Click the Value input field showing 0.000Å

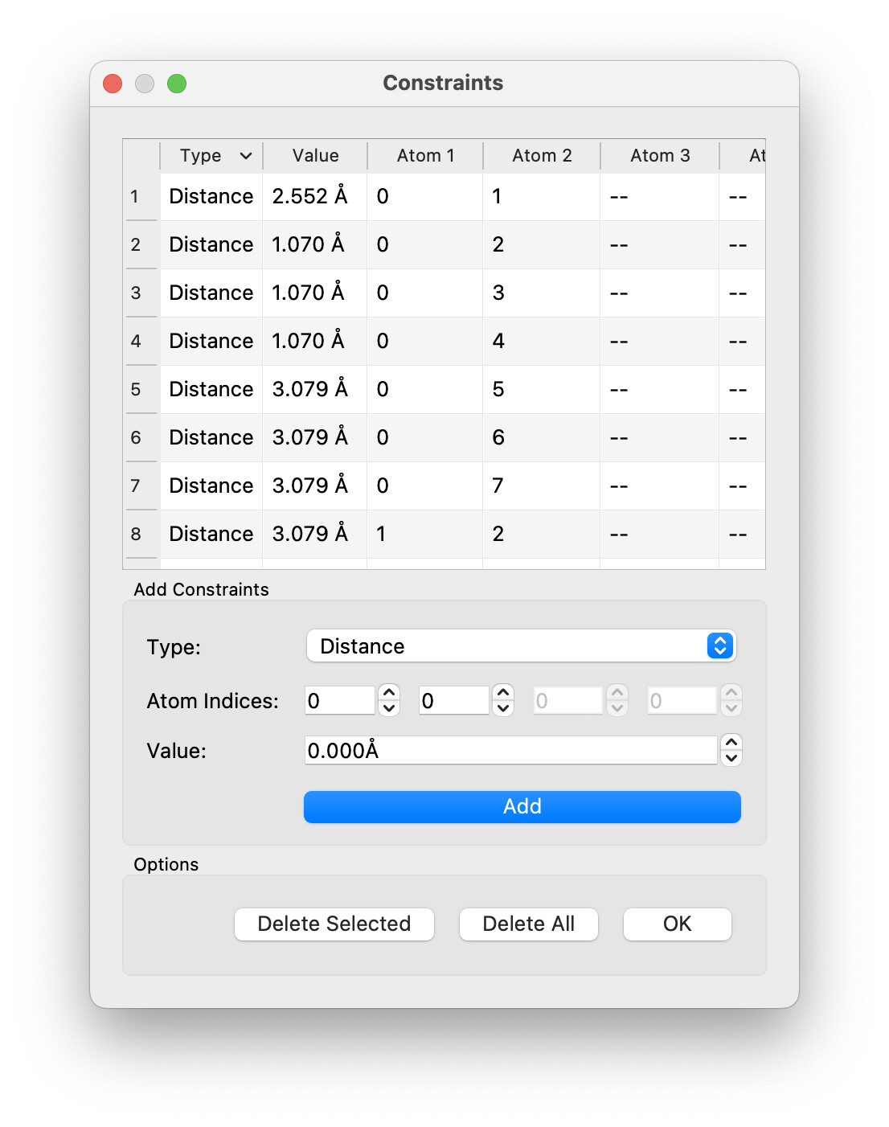pyautogui.click(x=510, y=750)
